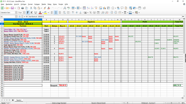Click the Clear direct formatting icon

pos(49,8)
